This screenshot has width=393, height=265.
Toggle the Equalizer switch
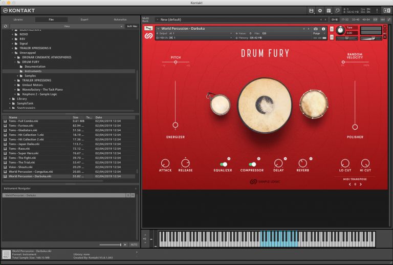223,164
